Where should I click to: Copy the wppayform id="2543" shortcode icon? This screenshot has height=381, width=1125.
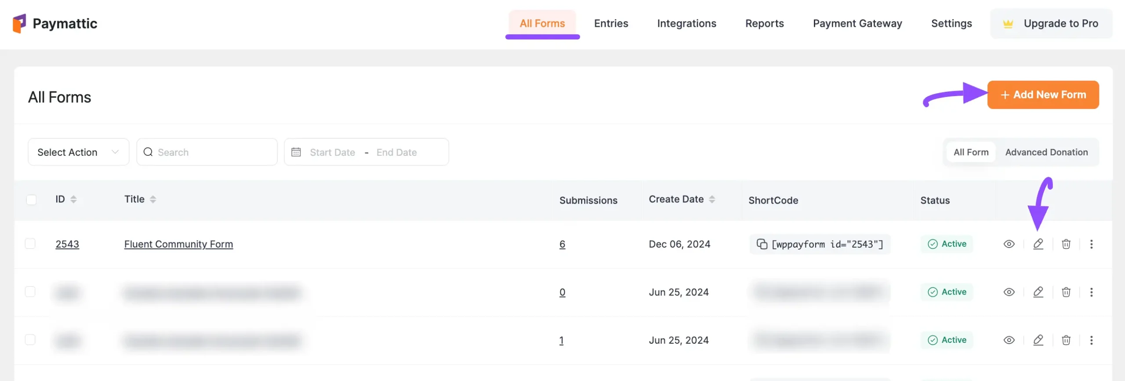762,244
